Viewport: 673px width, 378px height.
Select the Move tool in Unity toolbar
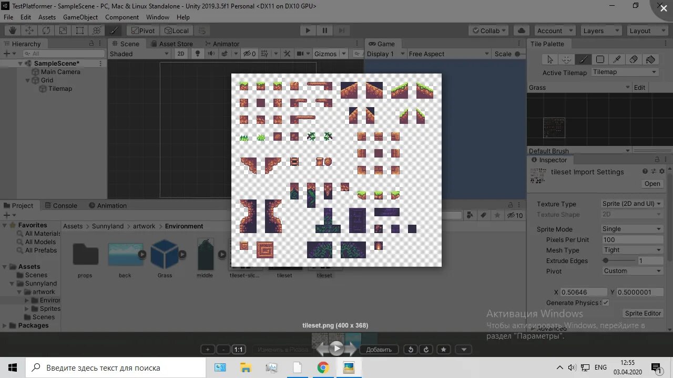(29, 30)
